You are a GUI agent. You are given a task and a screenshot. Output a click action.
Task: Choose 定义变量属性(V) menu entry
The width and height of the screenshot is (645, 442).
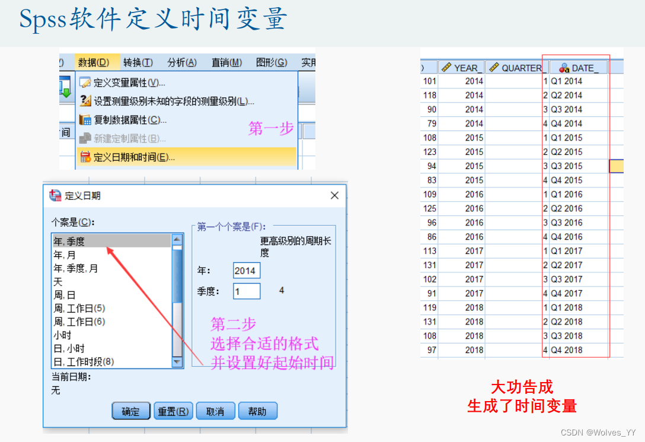coord(187,82)
